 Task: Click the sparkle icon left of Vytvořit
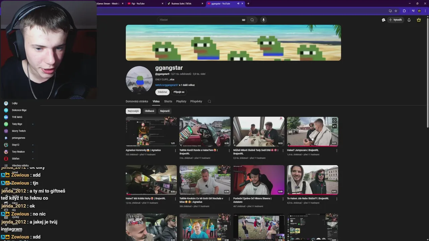pyautogui.click(x=383, y=20)
